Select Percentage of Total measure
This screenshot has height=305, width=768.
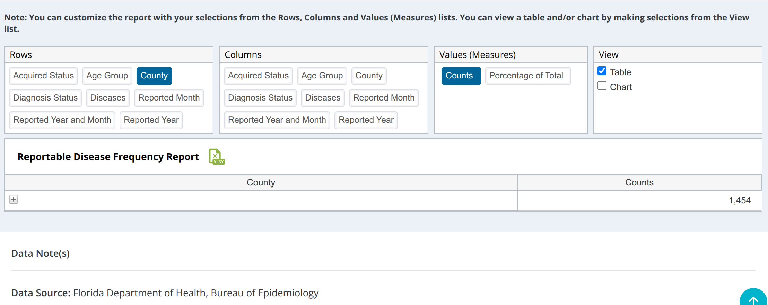[x=526, y=76]
